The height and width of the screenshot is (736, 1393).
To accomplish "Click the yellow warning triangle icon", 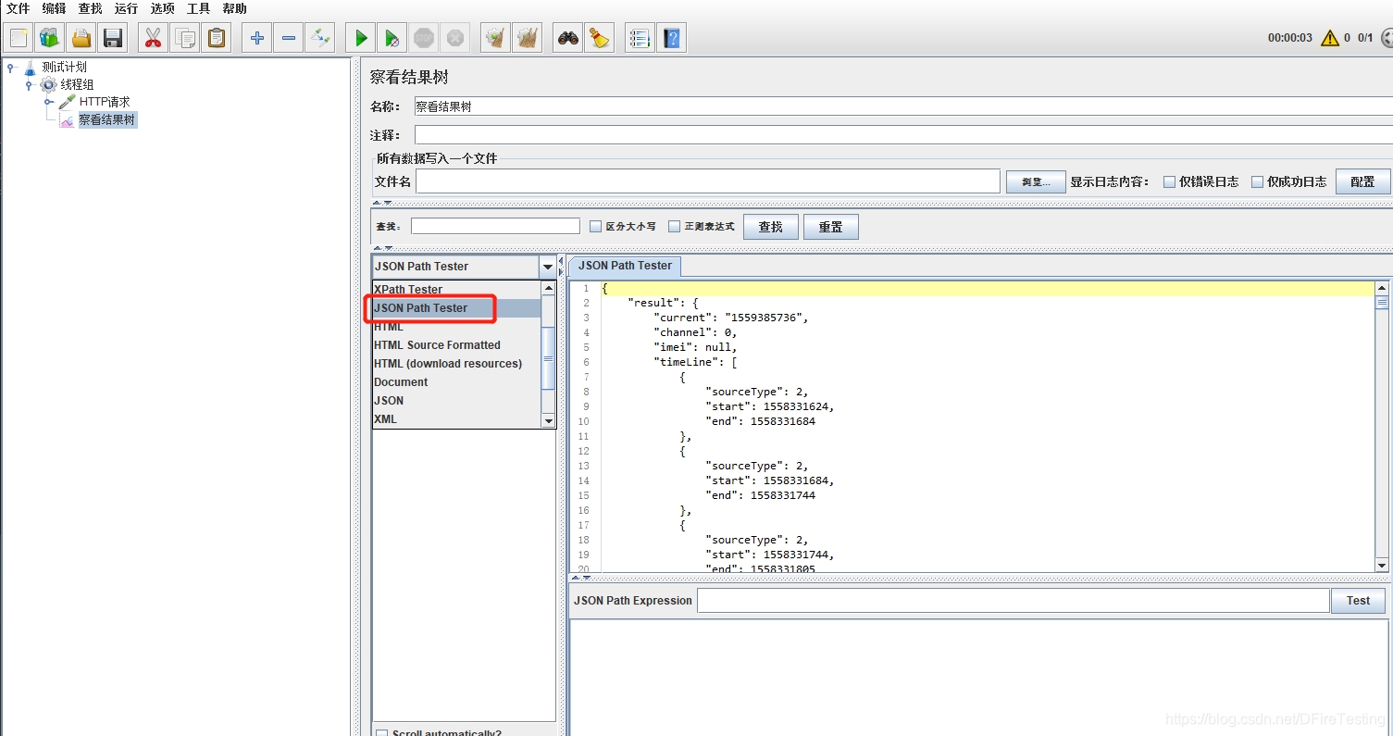I will (1330, 38).
